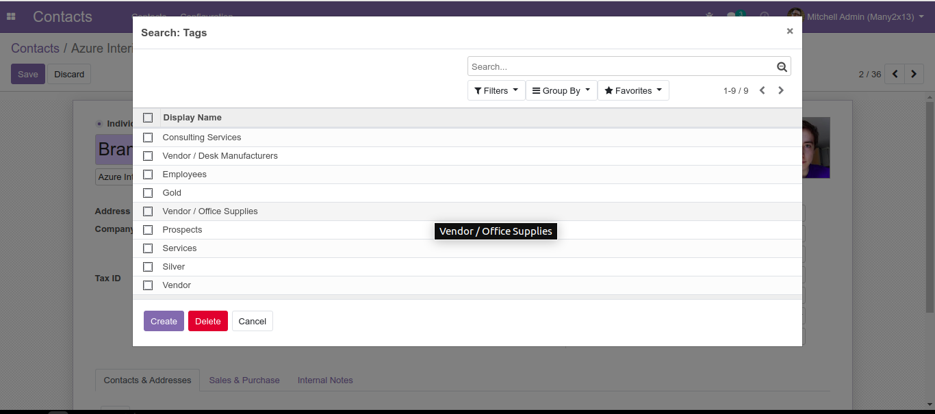
Task: Click the contact photo thumbnail
Action: 816,148
